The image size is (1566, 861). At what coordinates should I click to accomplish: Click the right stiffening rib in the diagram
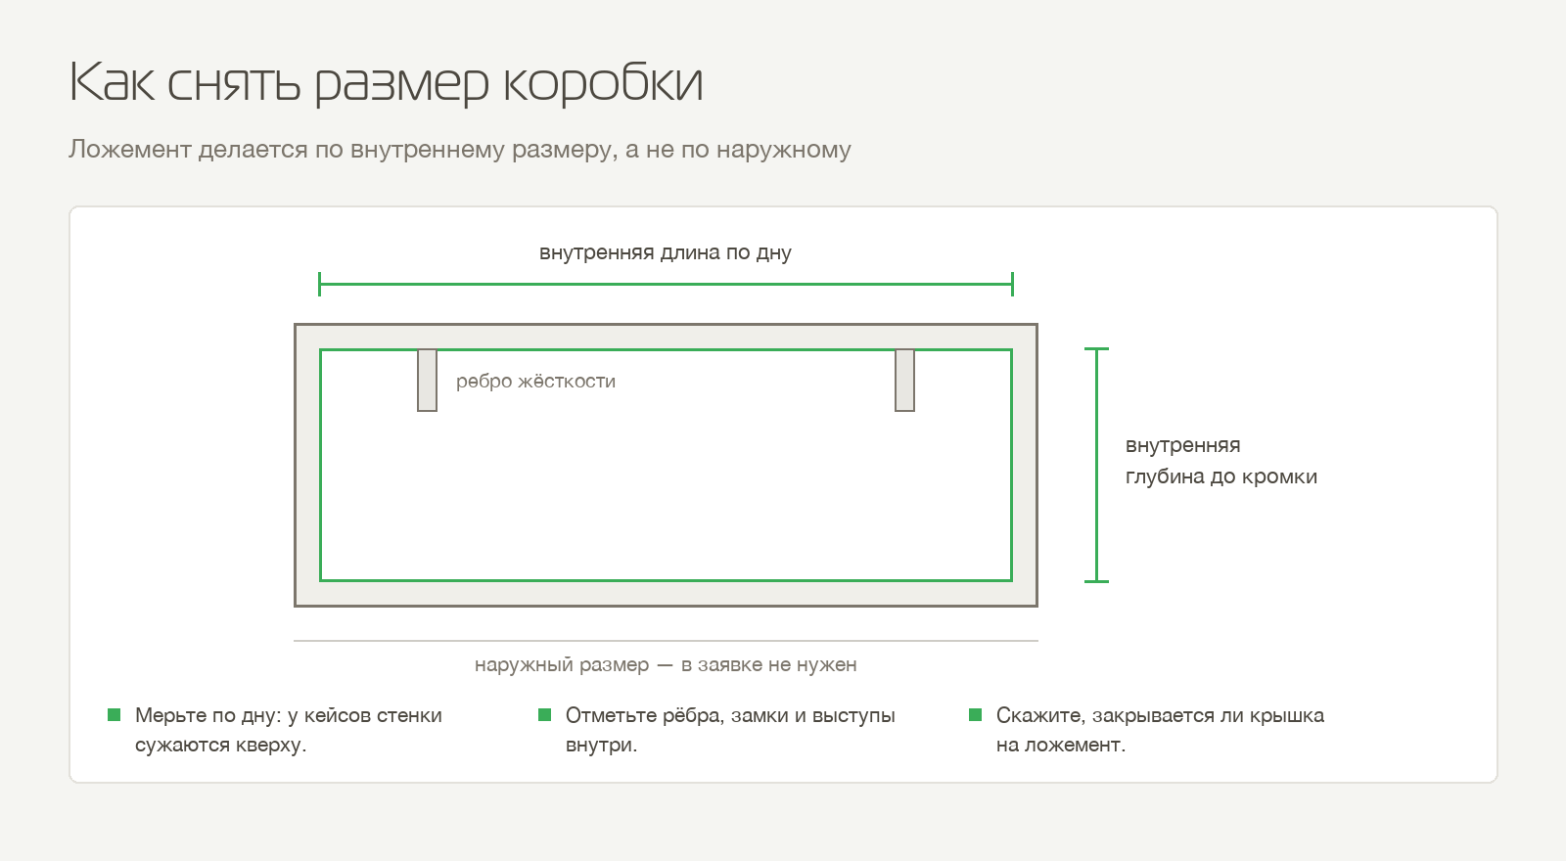point(904,380)
